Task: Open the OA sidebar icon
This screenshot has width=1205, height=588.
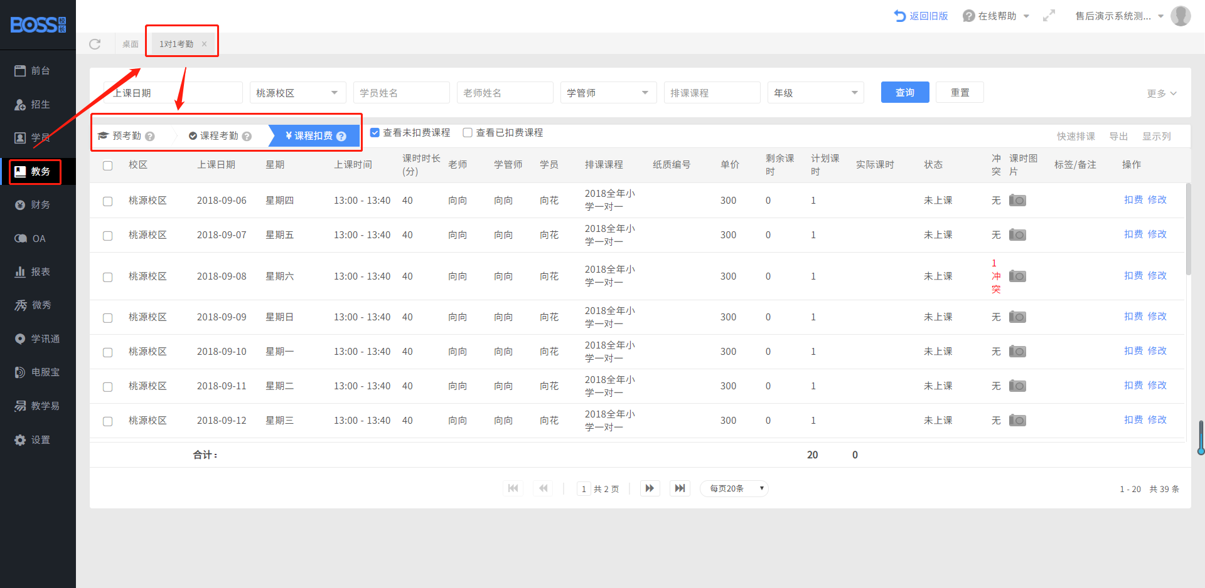Action: point(20,239)
